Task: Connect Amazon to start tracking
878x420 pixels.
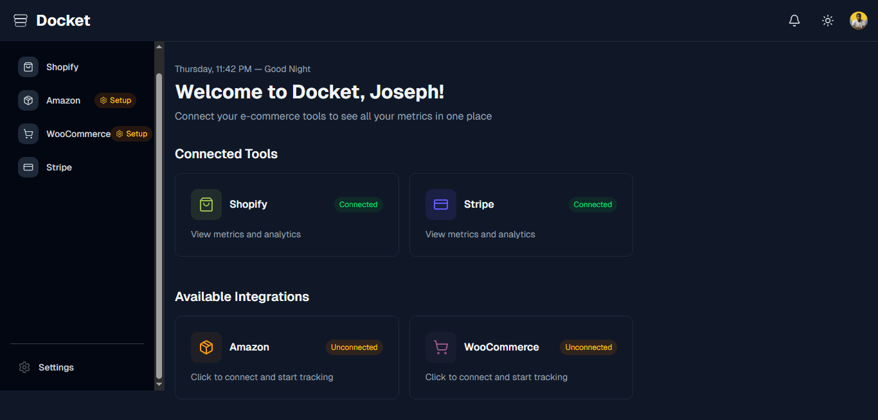Action: click(287, 358)
